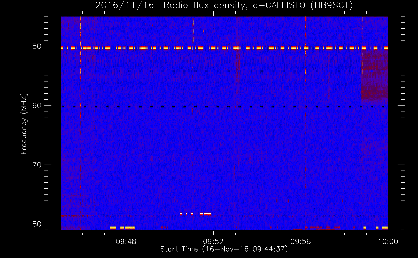Click the 10:00 time tick label
This screenshot has width=418, height=258.
388,242
